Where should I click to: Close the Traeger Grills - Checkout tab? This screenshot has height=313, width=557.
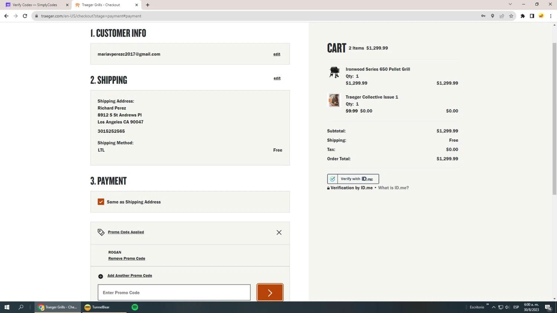coord(137,5)
